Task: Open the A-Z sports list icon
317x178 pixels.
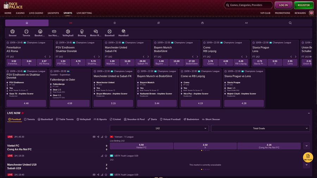Action: pos(246,23)
